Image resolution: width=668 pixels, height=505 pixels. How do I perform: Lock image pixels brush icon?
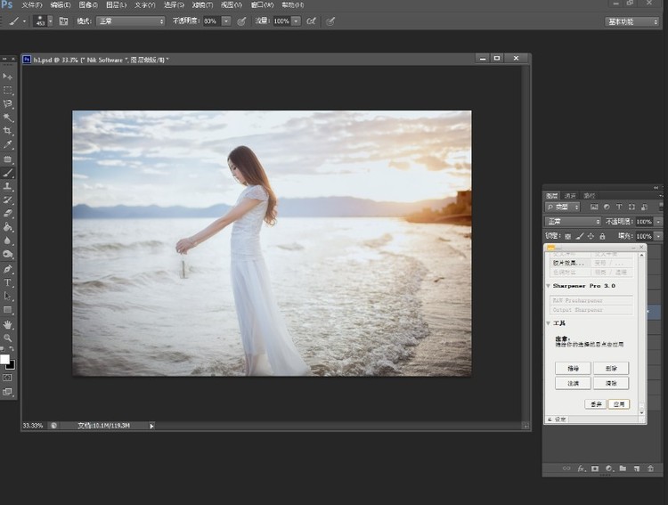pos(580,236)
